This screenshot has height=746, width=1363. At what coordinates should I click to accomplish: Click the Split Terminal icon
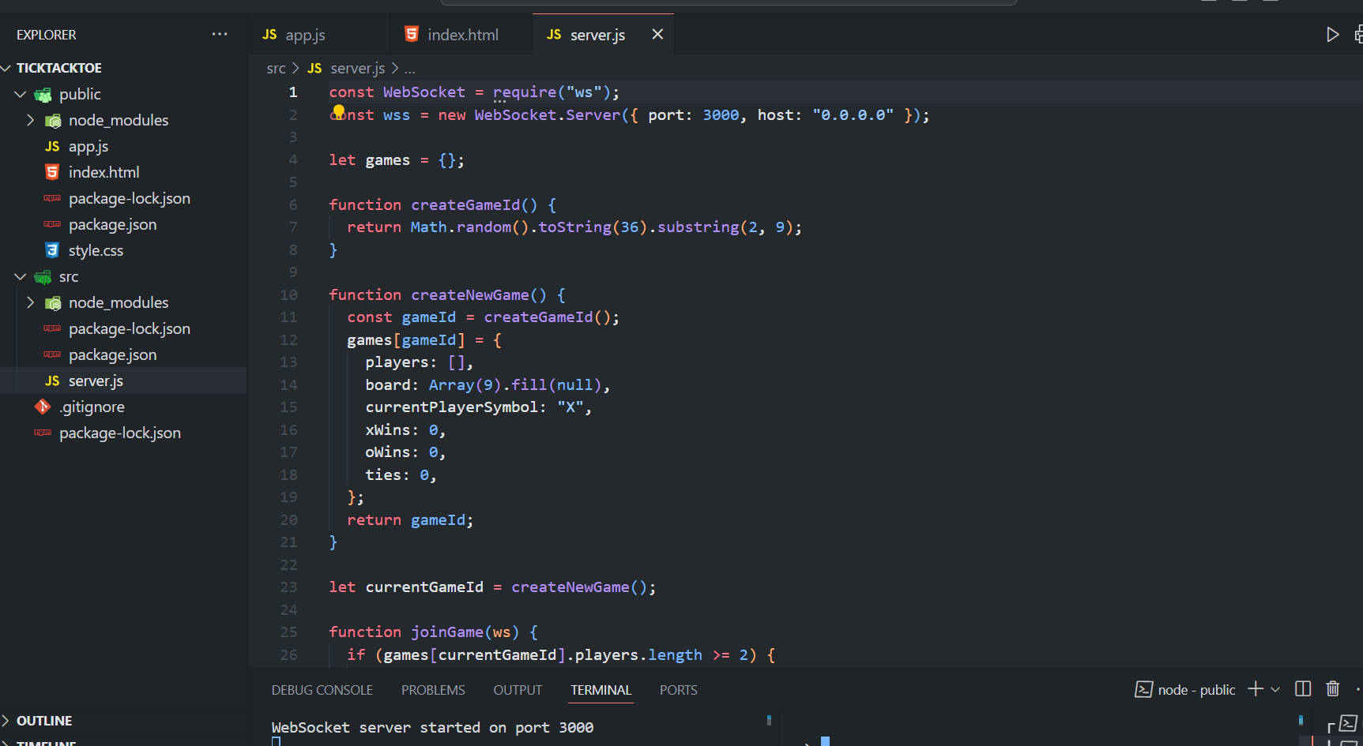(1303, 689)
